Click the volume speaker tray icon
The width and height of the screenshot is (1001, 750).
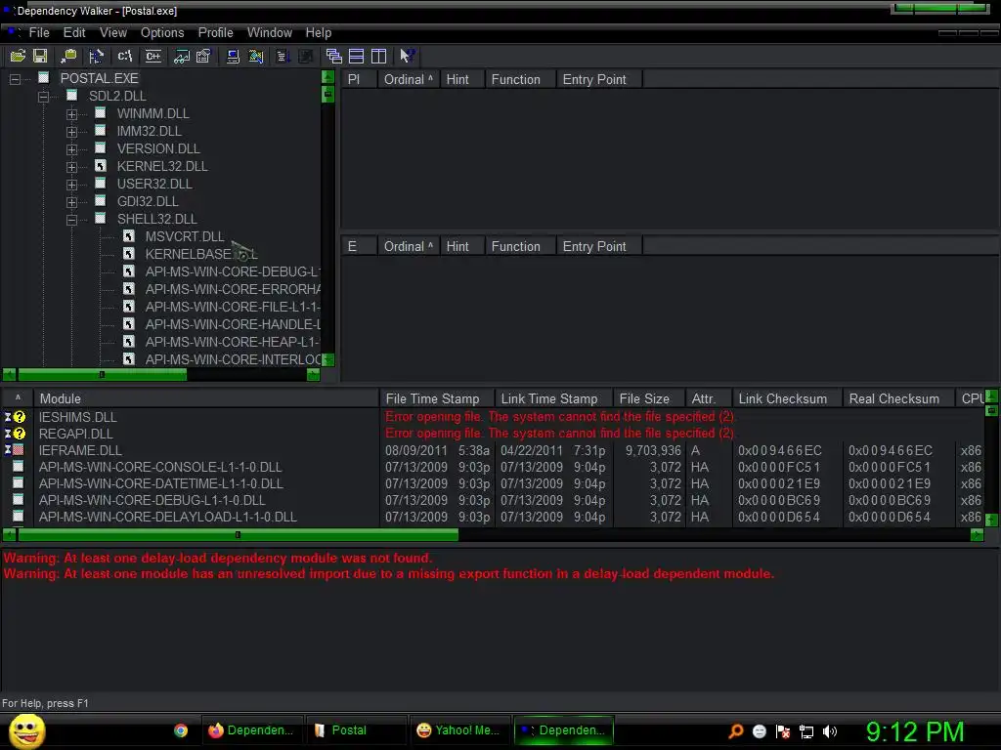(829, 731)
